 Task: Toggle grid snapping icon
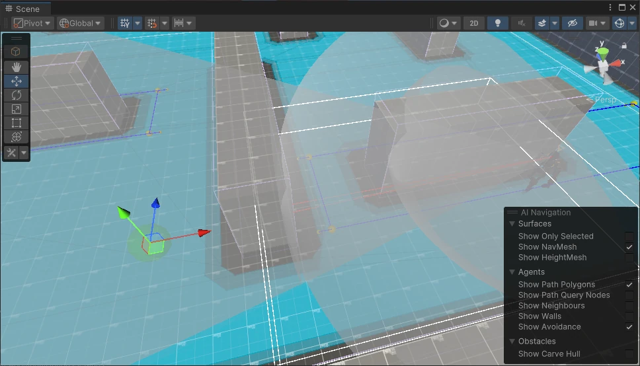(x=152, y=23)
